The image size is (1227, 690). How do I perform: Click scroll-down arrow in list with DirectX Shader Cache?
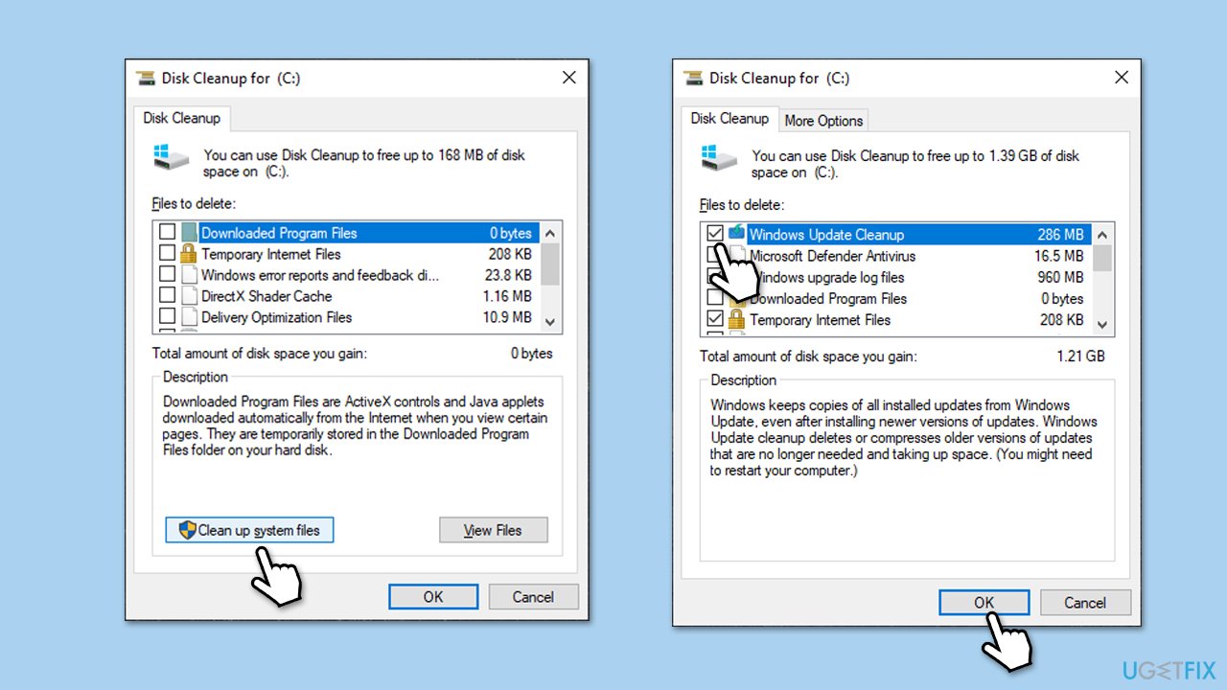(x=549, y=322)
